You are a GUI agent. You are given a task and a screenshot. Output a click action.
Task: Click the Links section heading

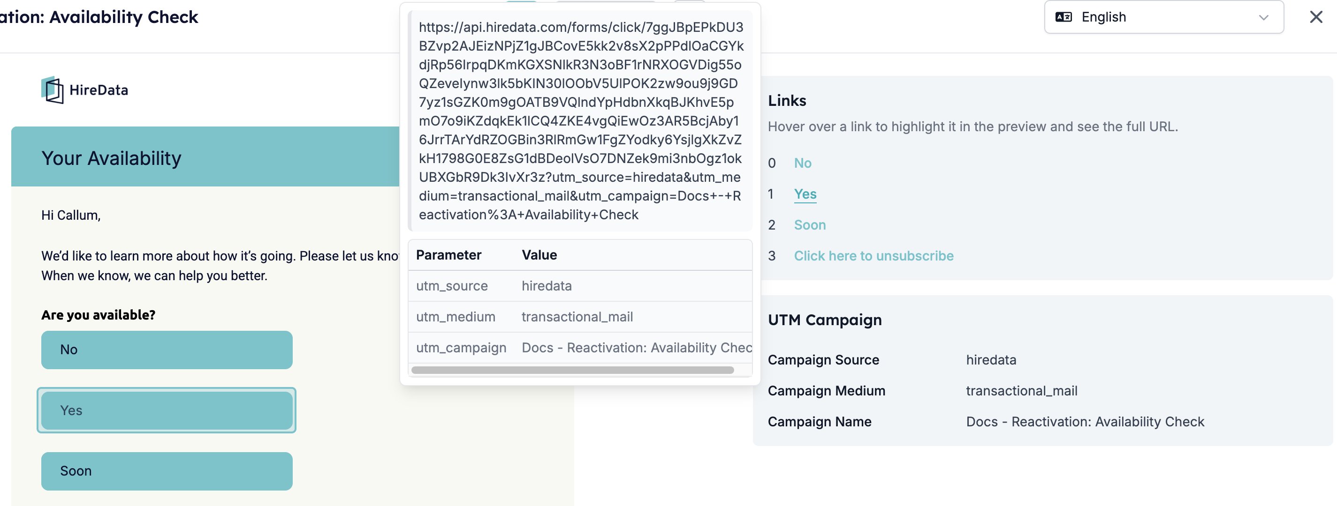pyautogui.click(x=787, y=101)
